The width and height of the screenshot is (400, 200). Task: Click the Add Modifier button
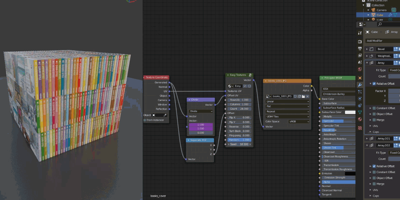(382, 41)
